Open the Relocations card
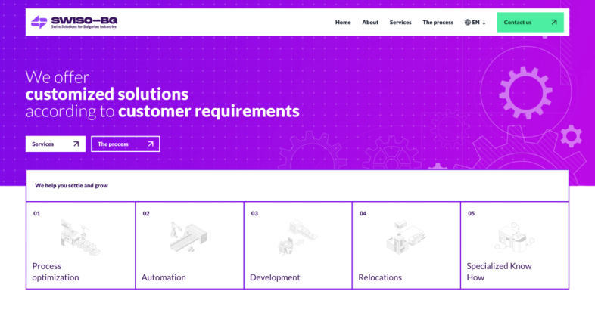595x316 pixels. pyautogui.click(x=407, y=246)
